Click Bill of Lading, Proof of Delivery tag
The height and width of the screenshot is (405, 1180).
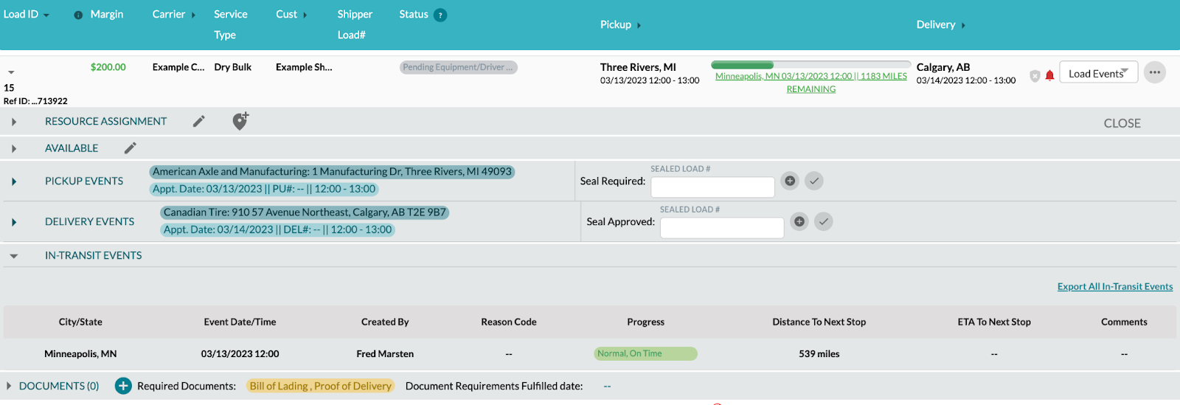320,386
